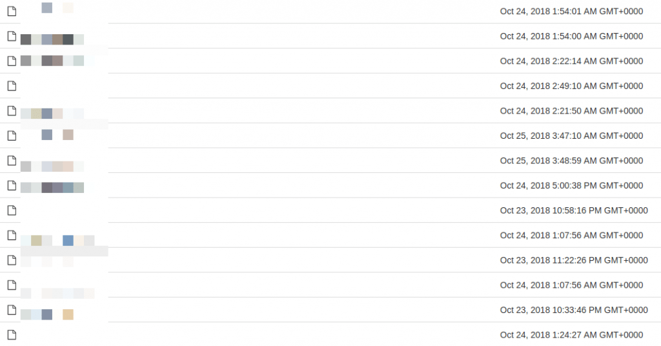Click the 5:00:38 PM timestamp
The height and width of the screenshot is (346, 661).
click(x=571, y=185)
